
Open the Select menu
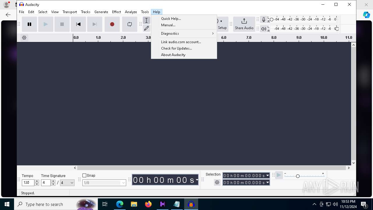43,12
